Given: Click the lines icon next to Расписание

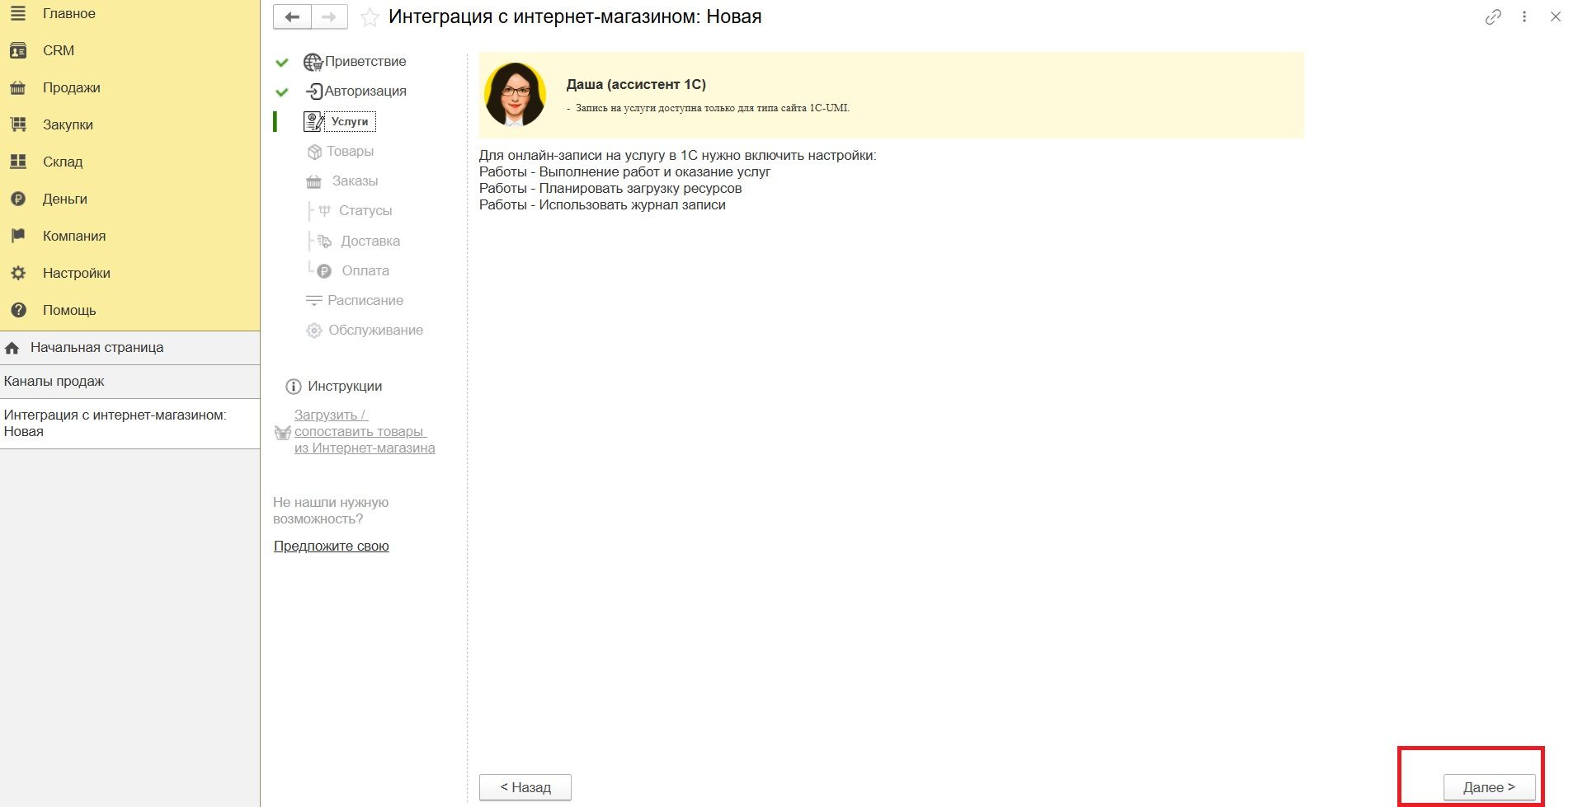Looking at the screenshot, I should [x=313, y=301].
